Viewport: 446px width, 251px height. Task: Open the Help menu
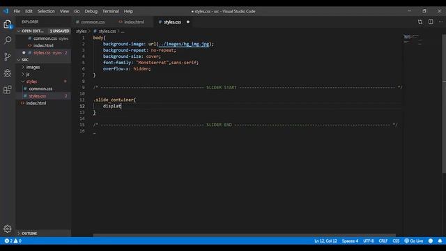click(128, 11)
